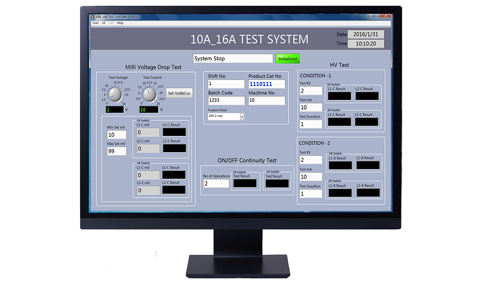Open the User menu

[x=95, y=23]
